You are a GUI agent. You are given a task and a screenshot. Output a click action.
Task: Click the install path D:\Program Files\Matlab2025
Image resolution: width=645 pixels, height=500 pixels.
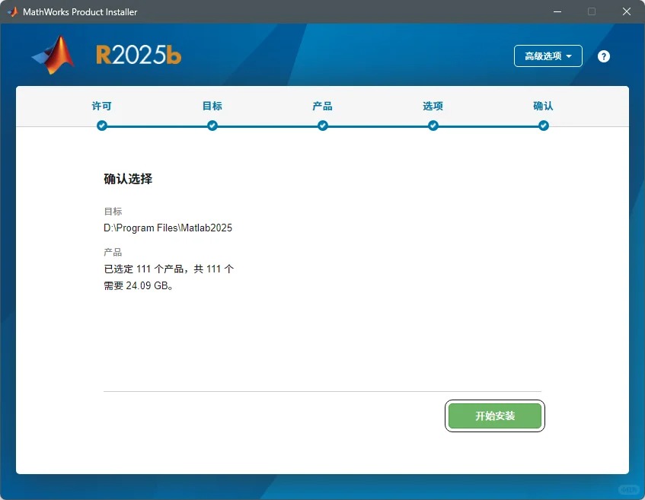[x=168, y=228]
